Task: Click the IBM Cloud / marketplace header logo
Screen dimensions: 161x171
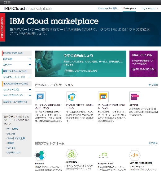Action: (x=28, y=9)
